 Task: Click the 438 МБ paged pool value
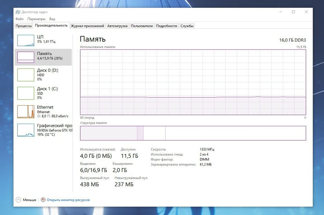coord(89,184)
